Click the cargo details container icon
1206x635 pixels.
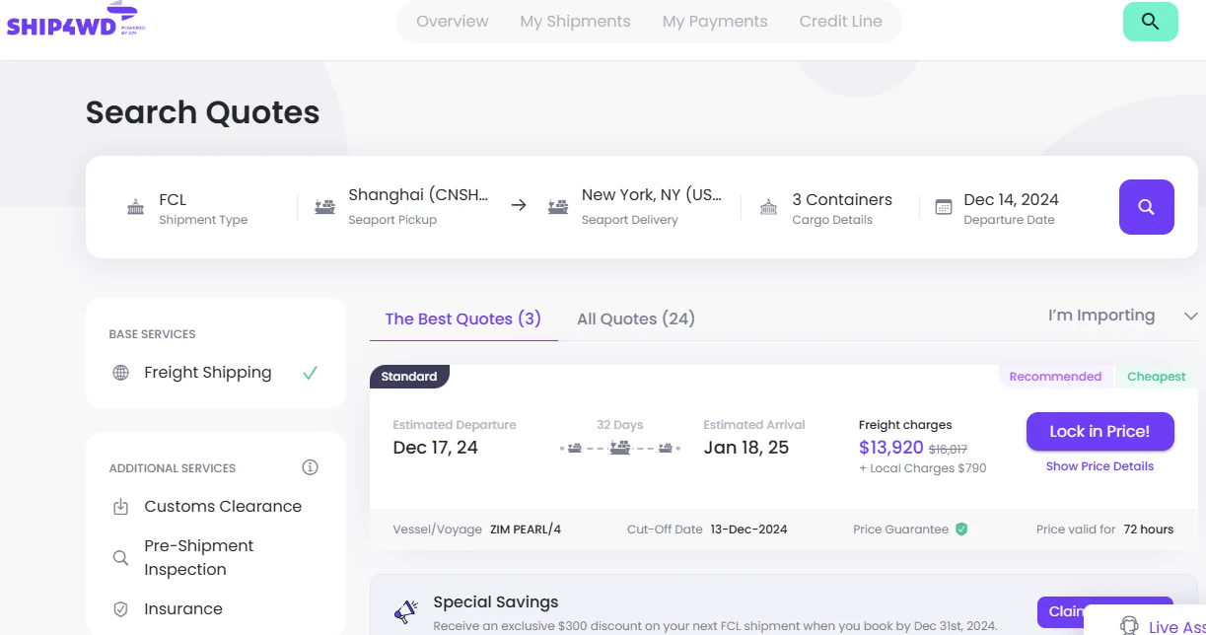click(x=768, y=207)
